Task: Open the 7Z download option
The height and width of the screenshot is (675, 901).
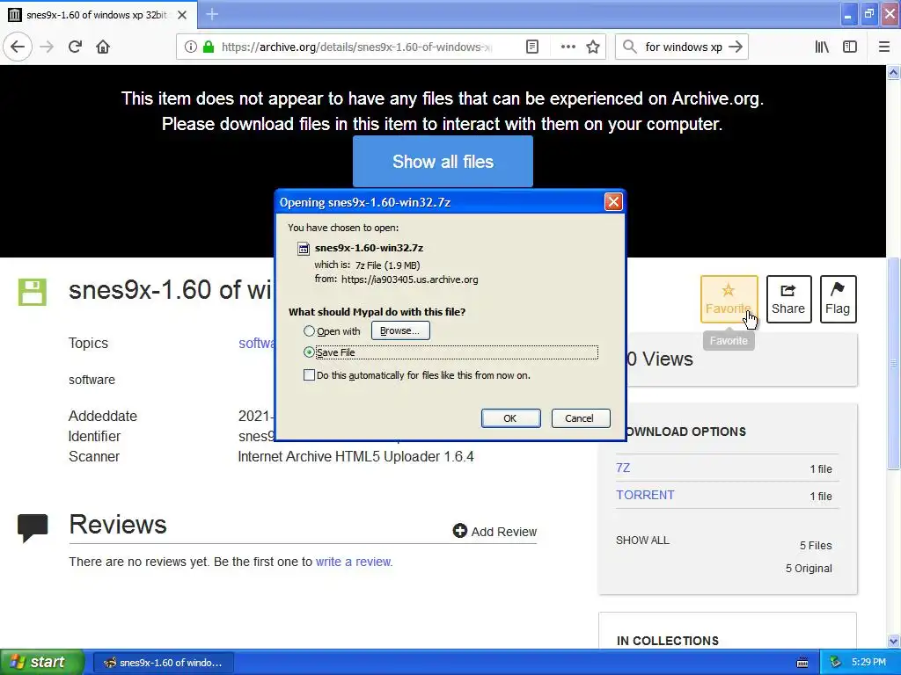Action: coord(623,468)
